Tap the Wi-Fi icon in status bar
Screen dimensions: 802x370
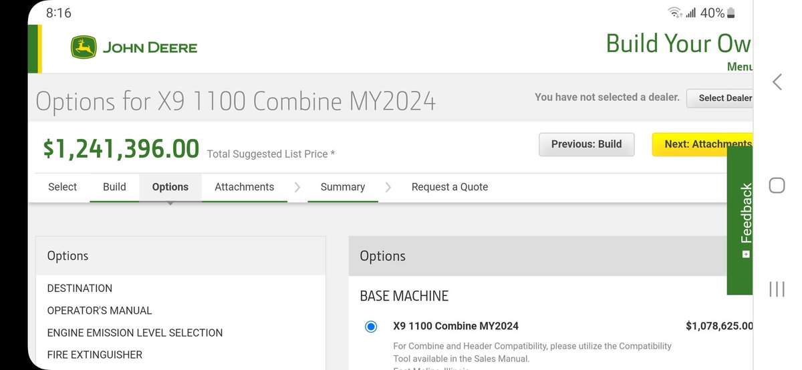pos(675,13)
